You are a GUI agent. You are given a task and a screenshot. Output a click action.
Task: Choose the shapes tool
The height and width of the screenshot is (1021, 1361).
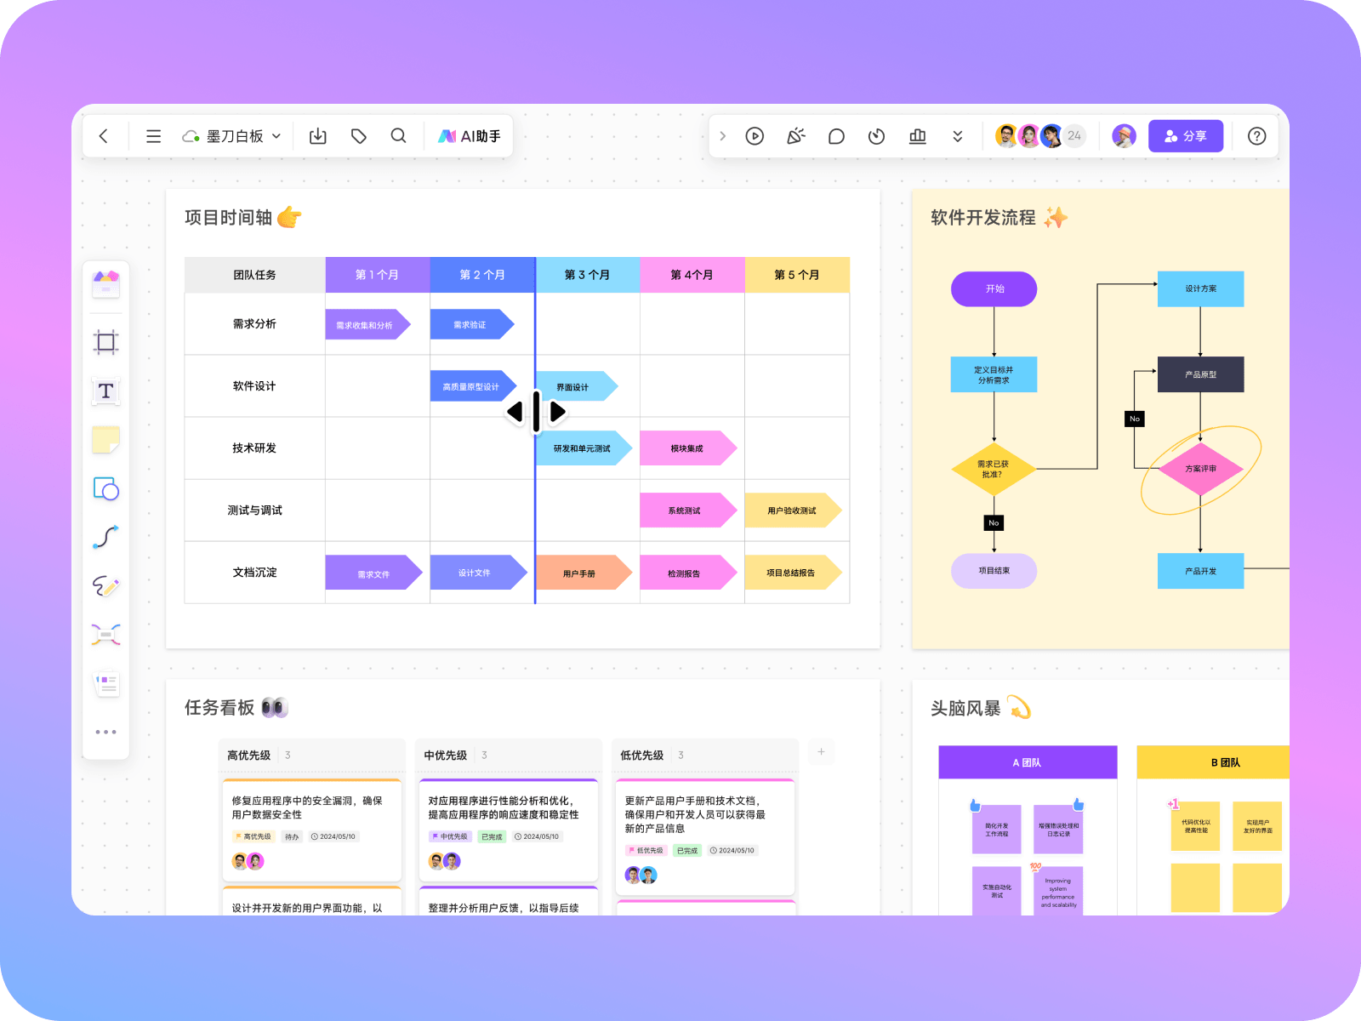pyautogui.click(x=105, y=488)
